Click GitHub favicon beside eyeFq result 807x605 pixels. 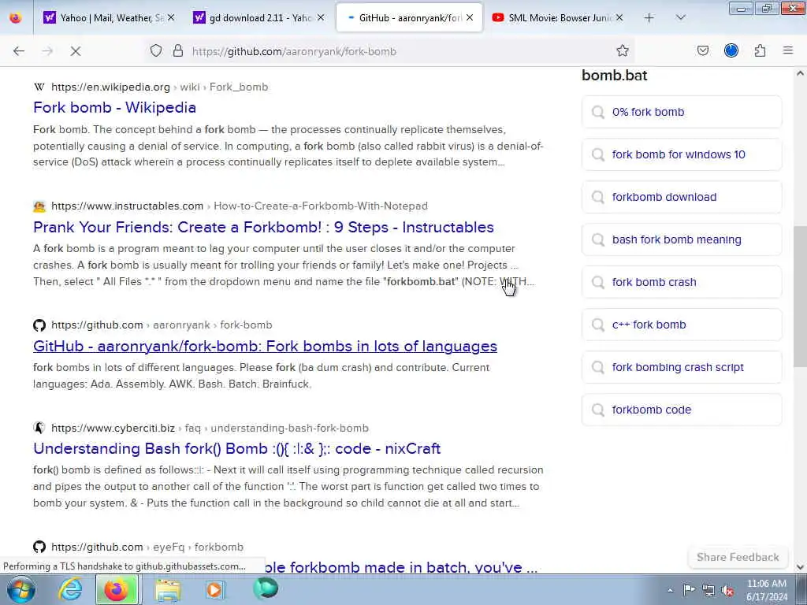(x=39, y=547)
